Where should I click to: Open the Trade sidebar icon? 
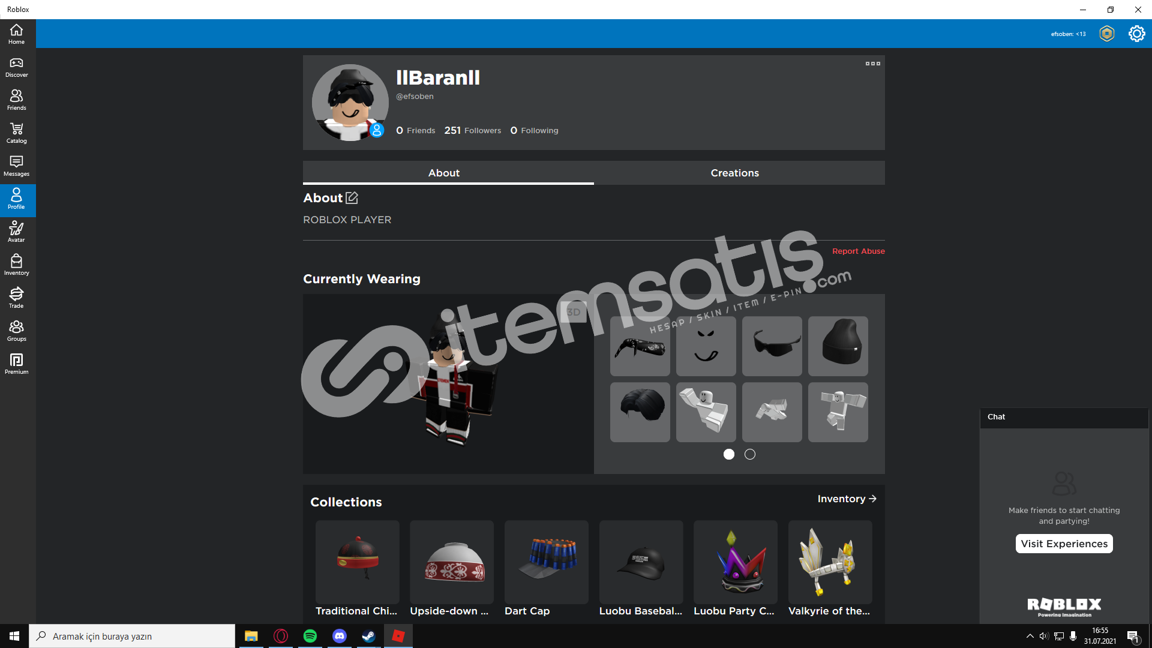coord(17,298)
